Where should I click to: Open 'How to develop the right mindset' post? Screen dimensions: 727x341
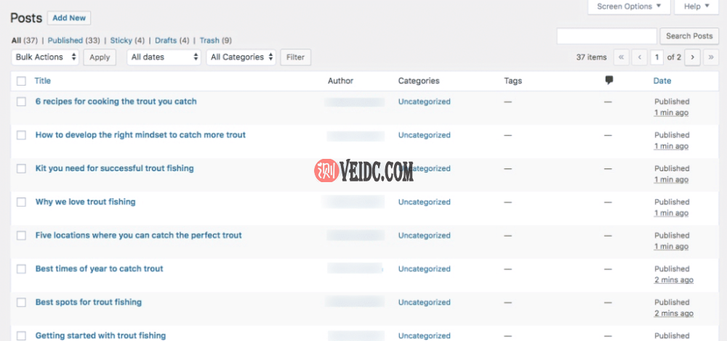140,135
